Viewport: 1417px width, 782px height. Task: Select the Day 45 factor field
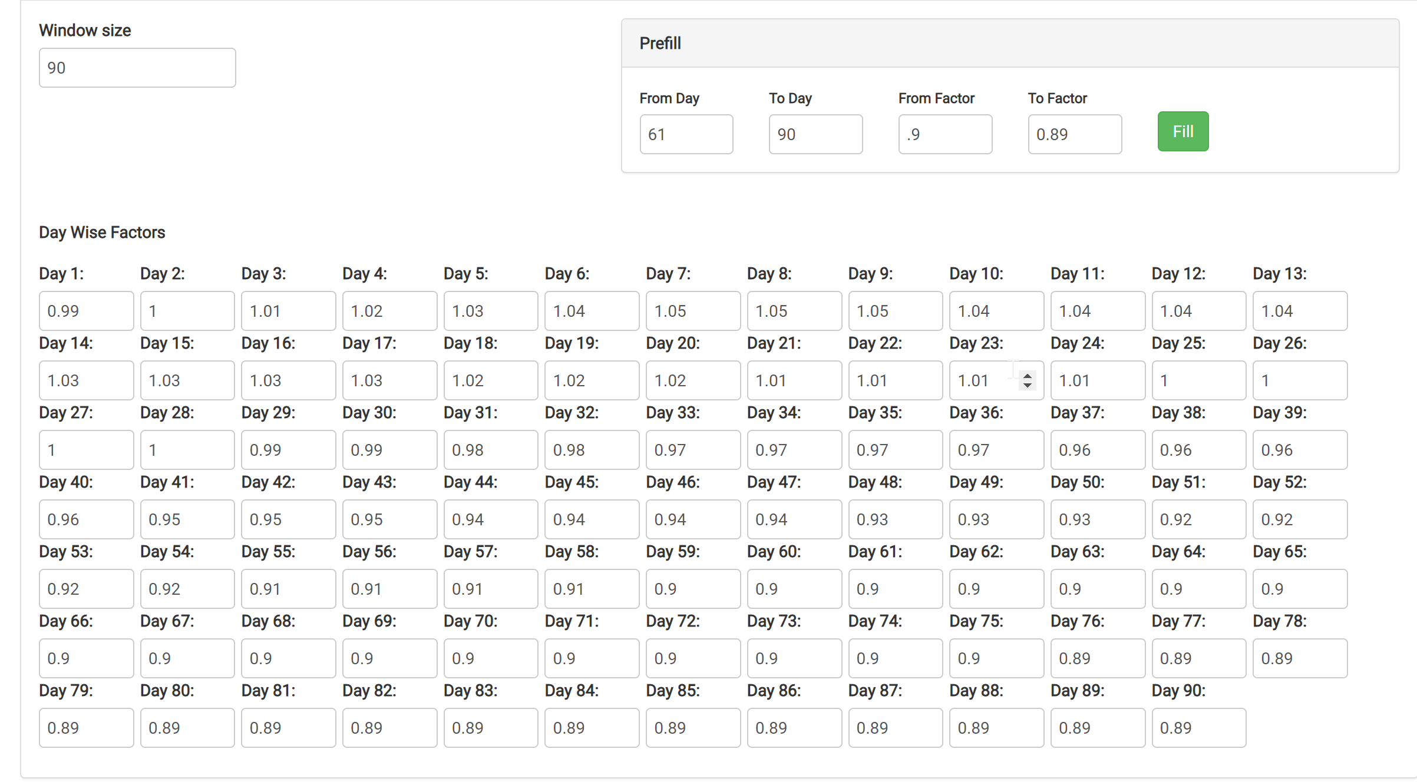point(592,519)
